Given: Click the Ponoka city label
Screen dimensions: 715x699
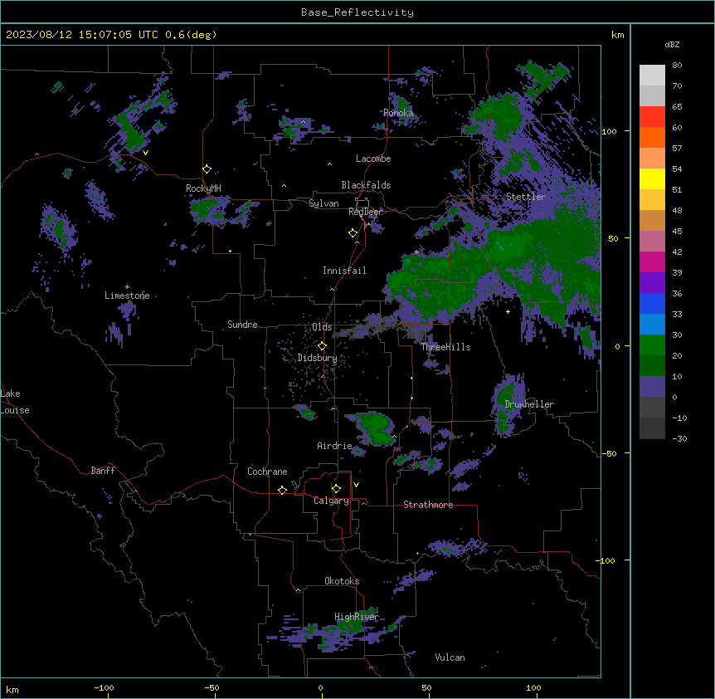Looking at the screenshot, I should (x=398, y=113).
